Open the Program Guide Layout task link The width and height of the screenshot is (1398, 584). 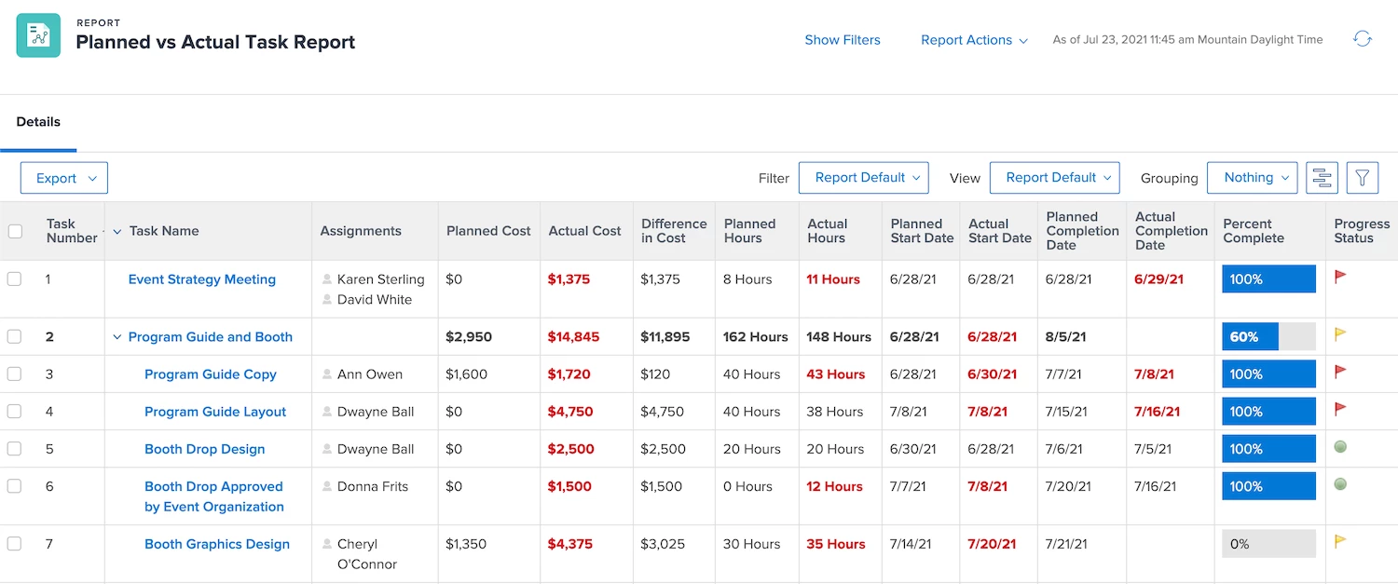pos(215,412)
